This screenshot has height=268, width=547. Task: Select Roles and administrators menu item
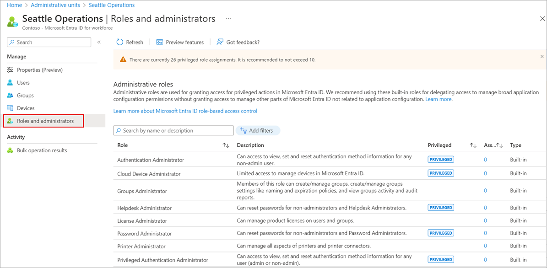45,121
